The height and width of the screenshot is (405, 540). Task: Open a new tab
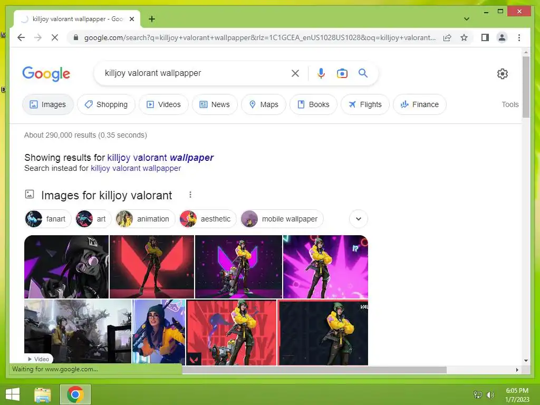click(151, 19)
